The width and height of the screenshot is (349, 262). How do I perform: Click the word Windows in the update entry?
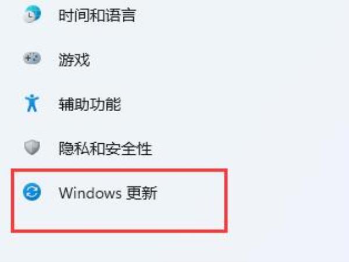pyautogui.click(x=90, y=193)
